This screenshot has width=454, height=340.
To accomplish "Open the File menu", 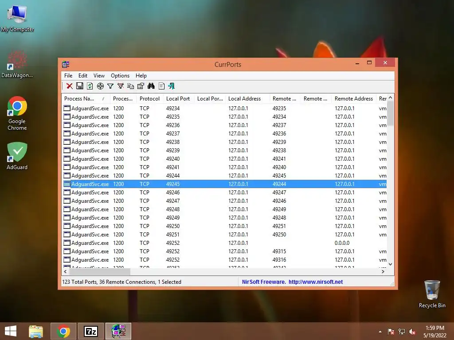I will coord(68,75).
